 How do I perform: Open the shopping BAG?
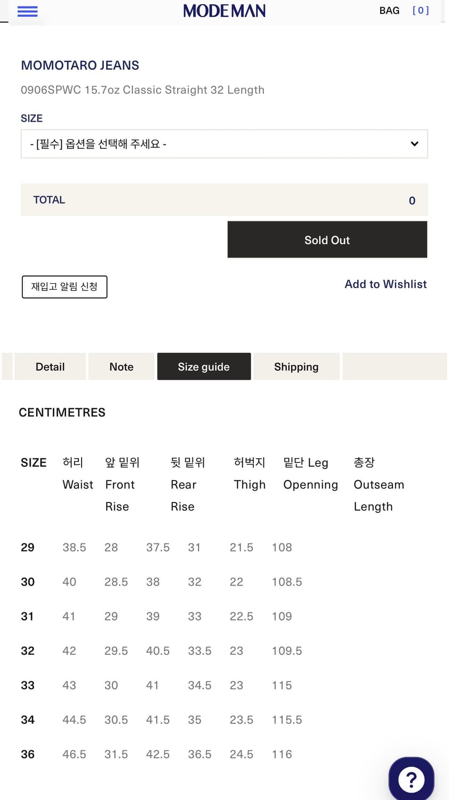coord(389,10)
